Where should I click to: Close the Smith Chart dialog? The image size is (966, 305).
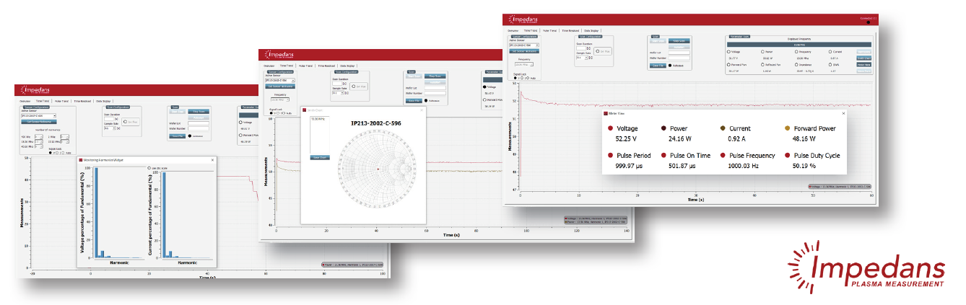click(422, 110)
